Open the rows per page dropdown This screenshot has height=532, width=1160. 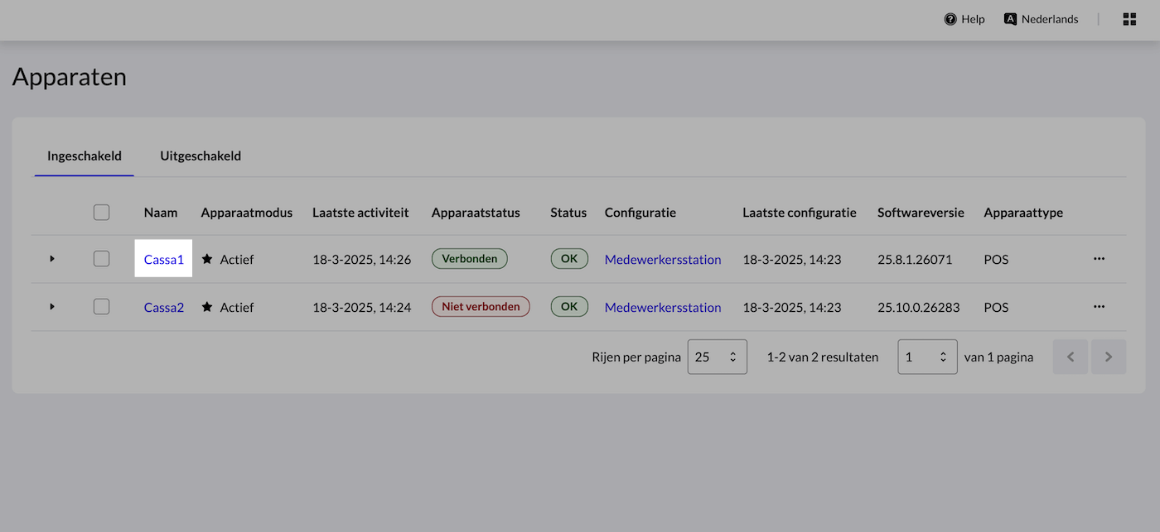pyautogui.click(x=717, y=357)
